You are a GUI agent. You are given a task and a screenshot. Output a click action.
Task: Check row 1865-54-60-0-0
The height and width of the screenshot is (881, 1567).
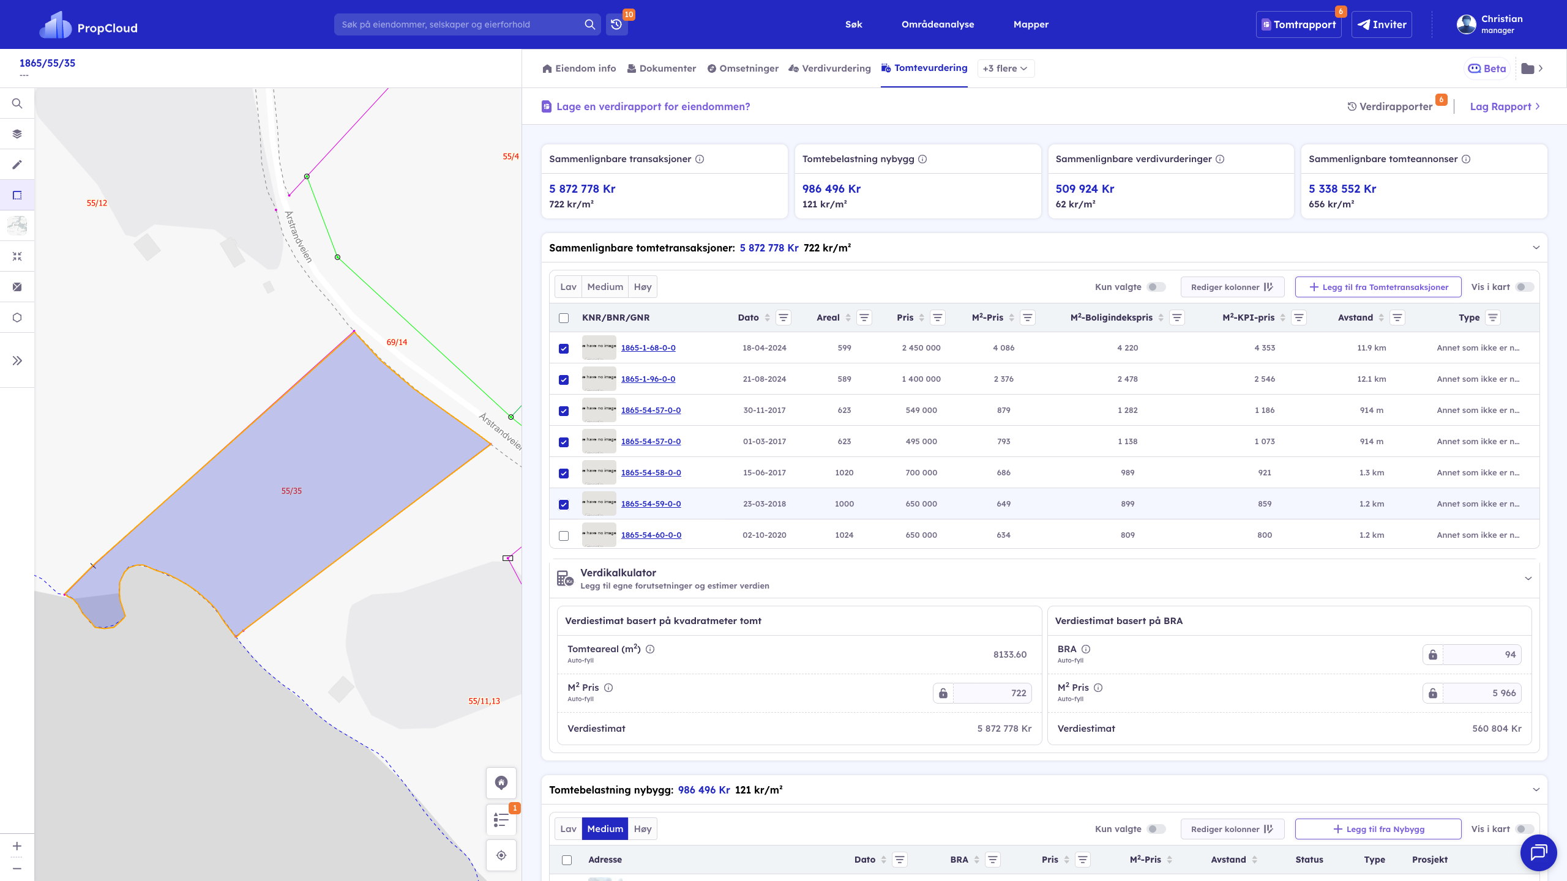(x=564, y=536)
